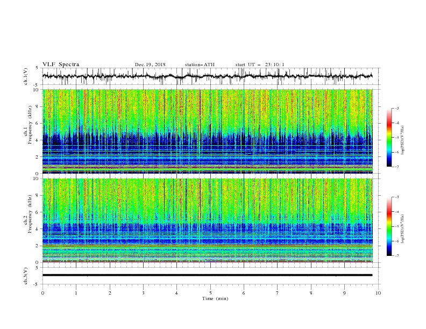The width and height of the screenshot is (426, 329).
Task: Click time axis tick label "4"
Action: point(176,293)
